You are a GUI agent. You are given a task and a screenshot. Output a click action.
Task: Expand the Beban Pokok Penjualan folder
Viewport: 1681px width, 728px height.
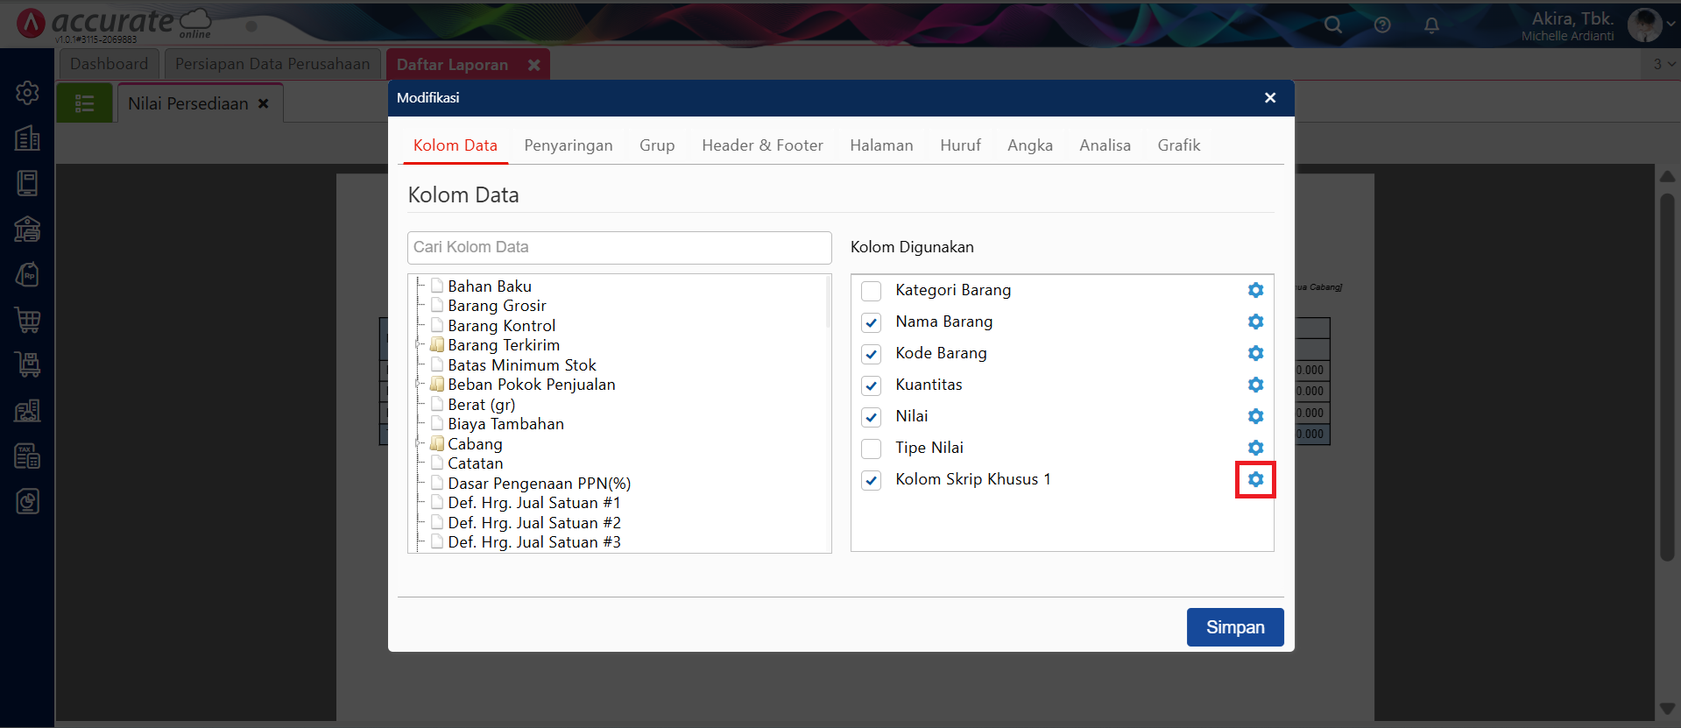click(x=420, y=385)
